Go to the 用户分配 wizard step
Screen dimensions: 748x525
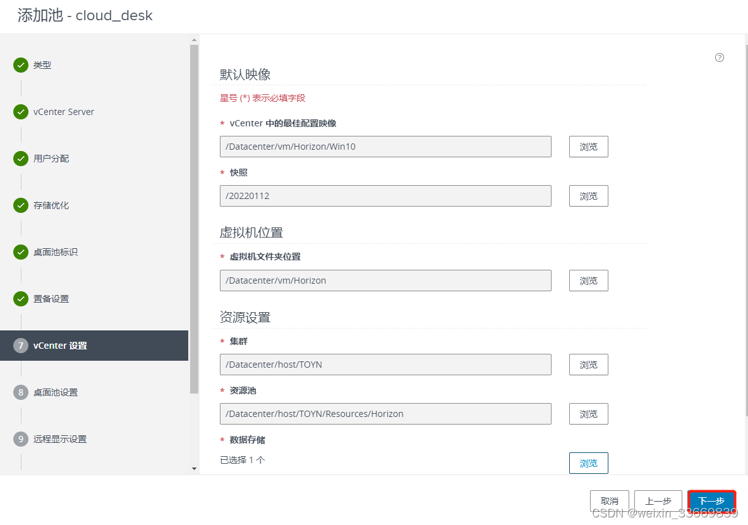pyautogui.click(x=51, y=159)
